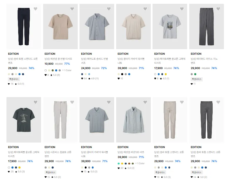Wishlist the blue short-sleeve button shirt
225x182 pixels.
coord(109,9)
